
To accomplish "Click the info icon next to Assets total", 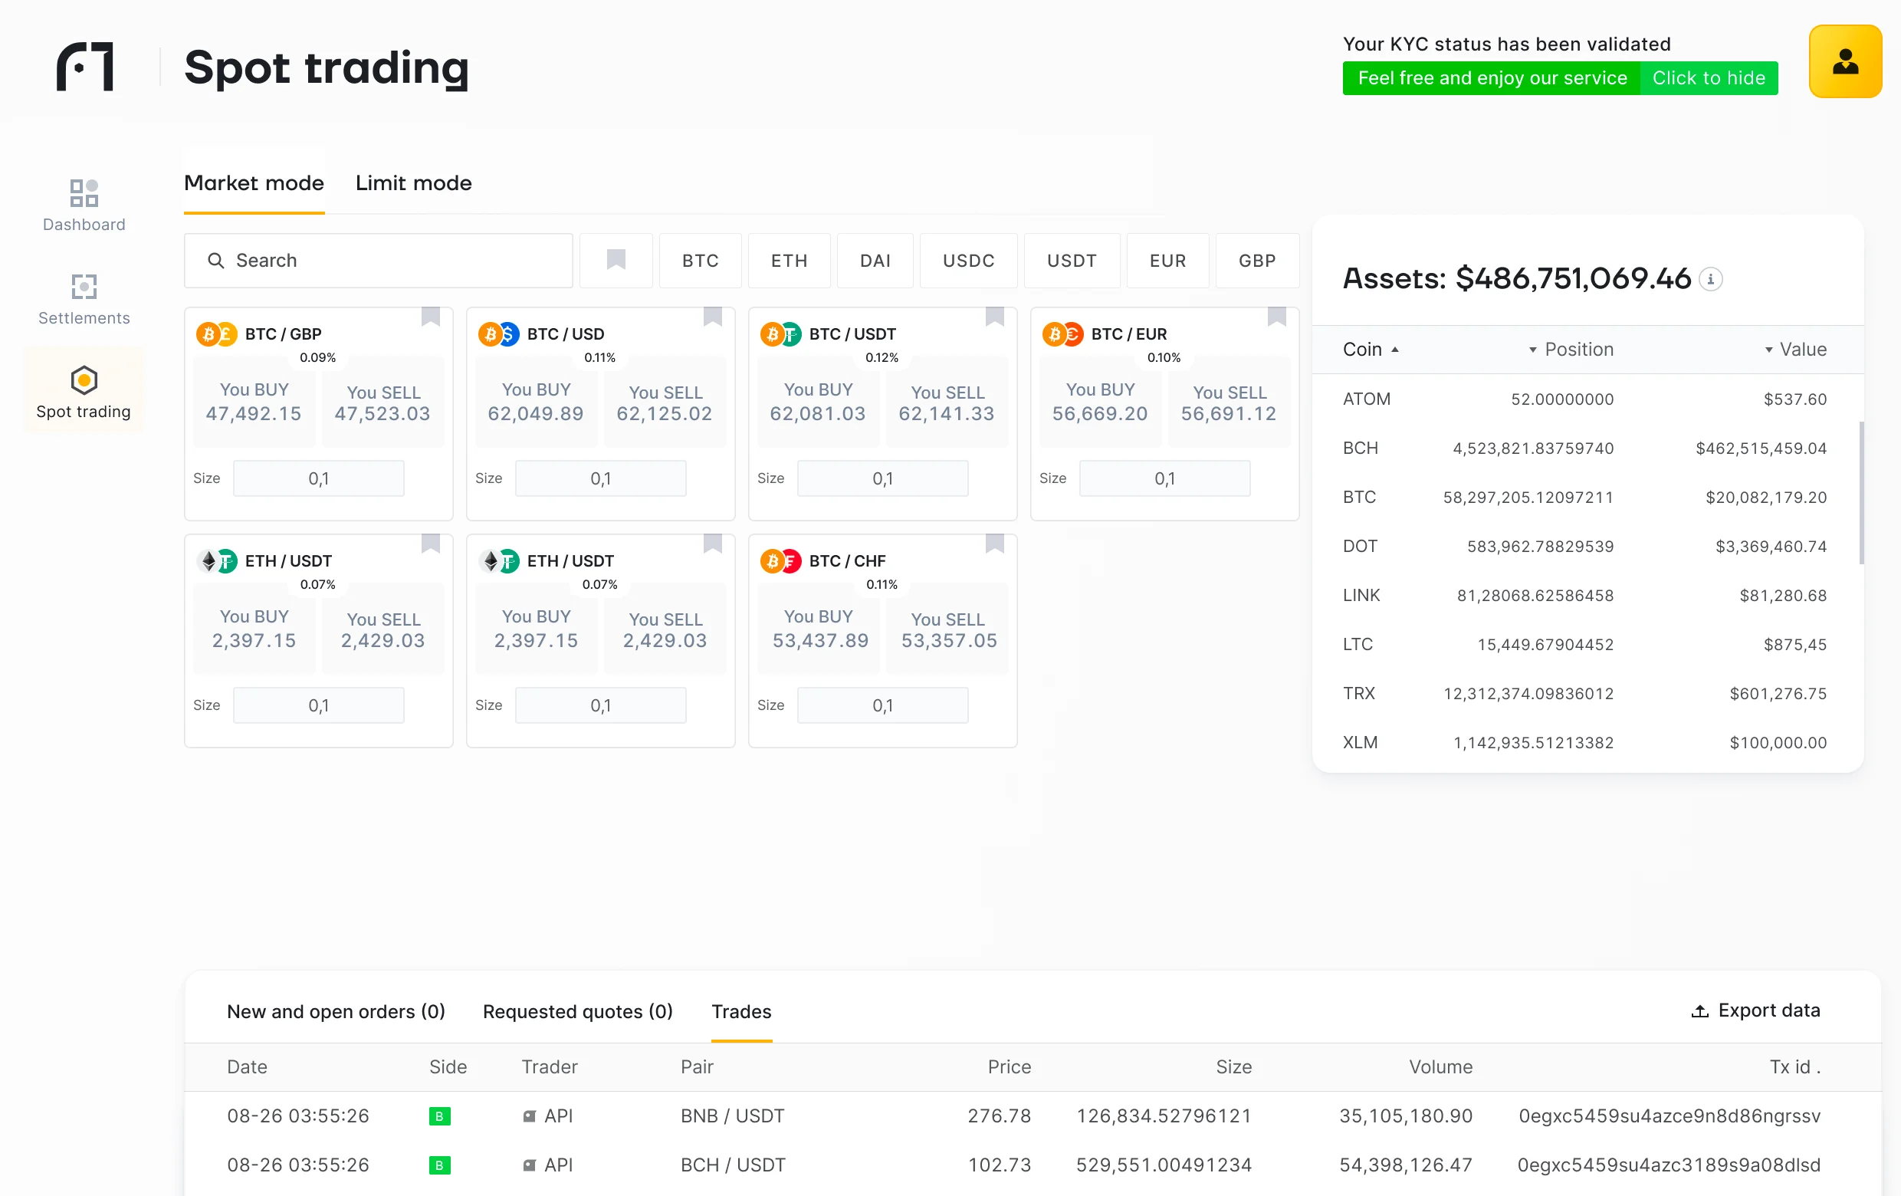I will pyautogui.click(x=1712, y=278).
